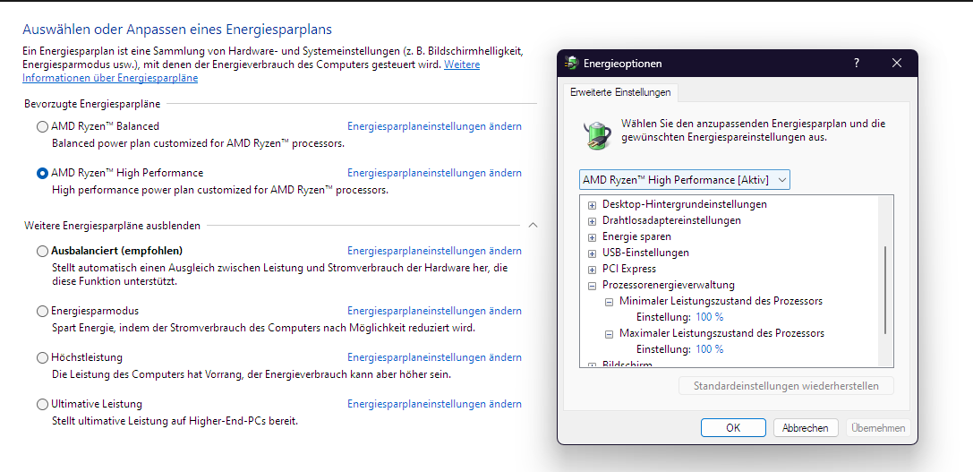Open Weitere Informationen über Energiesparpläne link

point(110,78)
